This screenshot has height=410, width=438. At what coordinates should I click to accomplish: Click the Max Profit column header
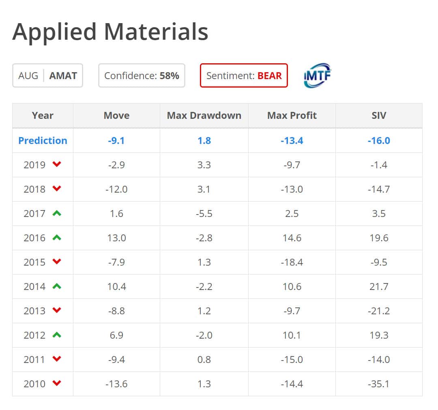pyautogui.click(x=292, y=116)
